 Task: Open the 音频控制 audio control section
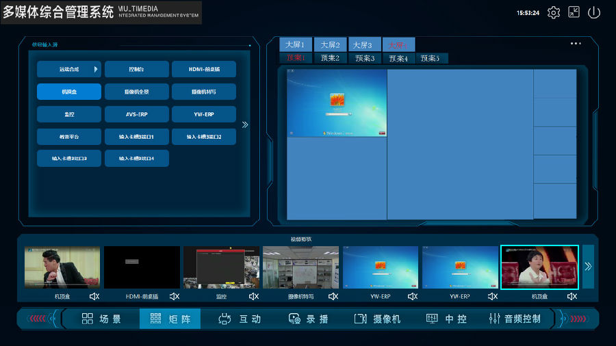coord(515,319)
